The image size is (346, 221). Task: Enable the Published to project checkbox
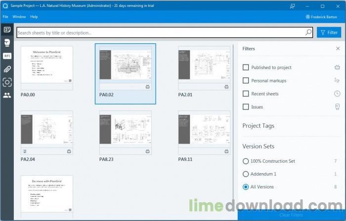click(246, 67)
